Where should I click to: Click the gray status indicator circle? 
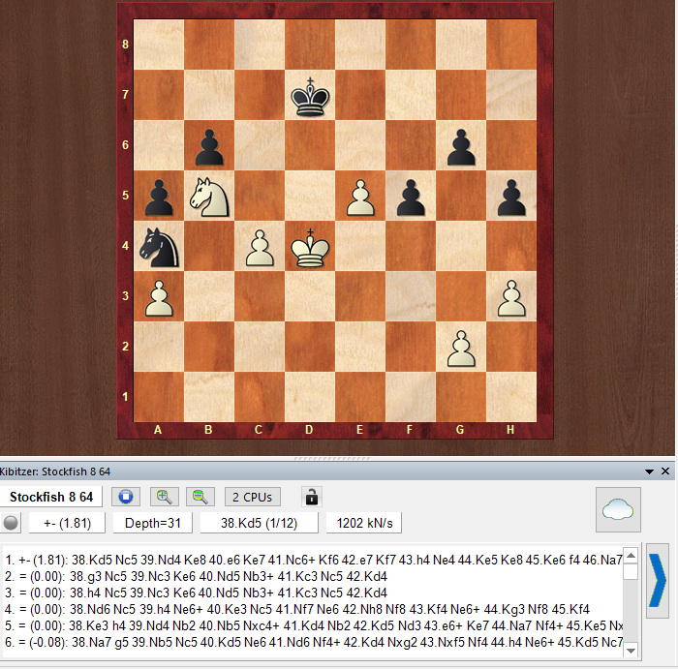(x=13, y=523)
